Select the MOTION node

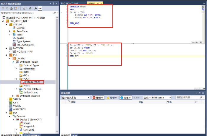point(18,48)
